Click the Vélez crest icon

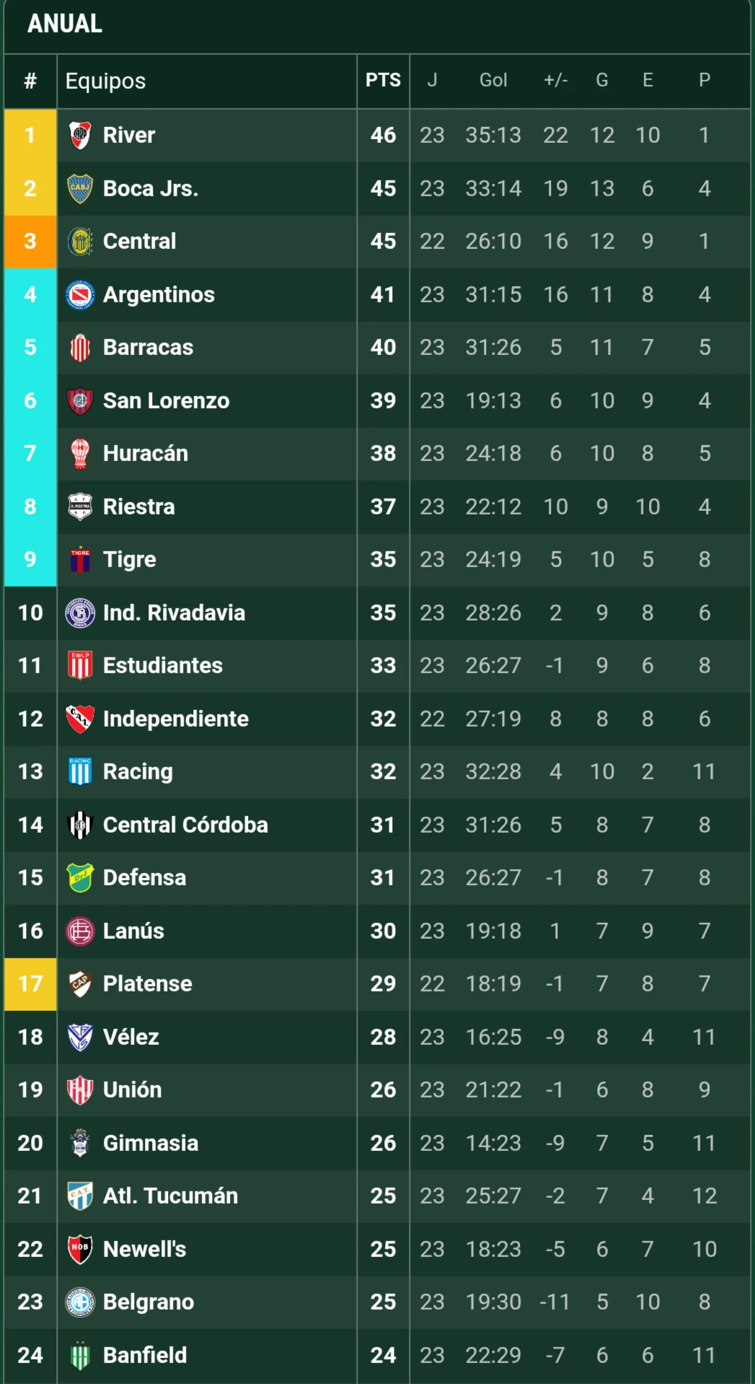pos(80,1037)
